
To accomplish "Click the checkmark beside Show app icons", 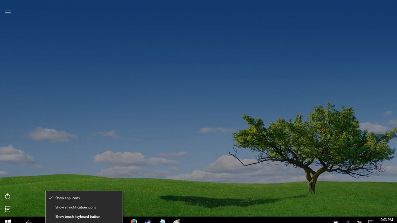I will (x=51, y=198).
